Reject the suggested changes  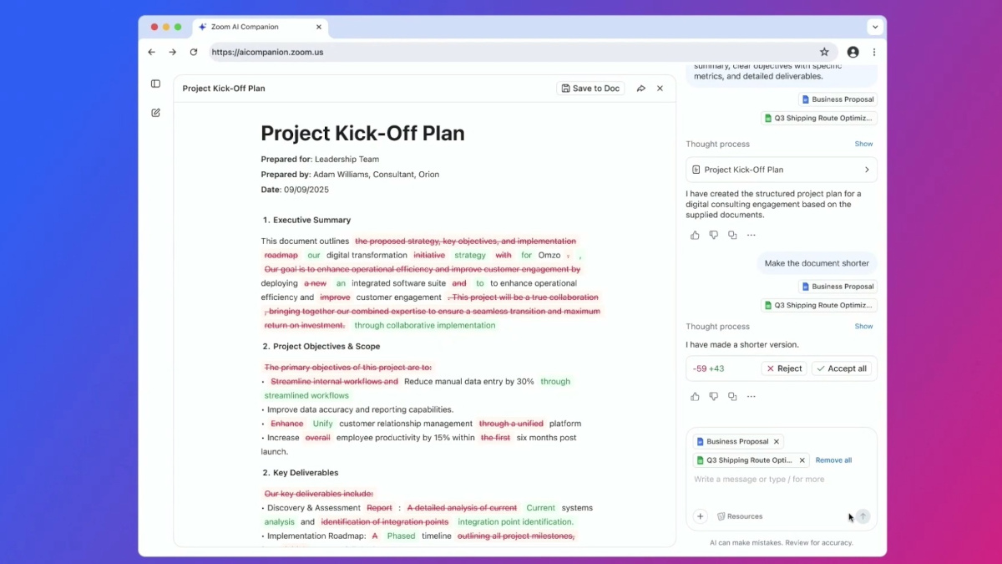[784, 368]
